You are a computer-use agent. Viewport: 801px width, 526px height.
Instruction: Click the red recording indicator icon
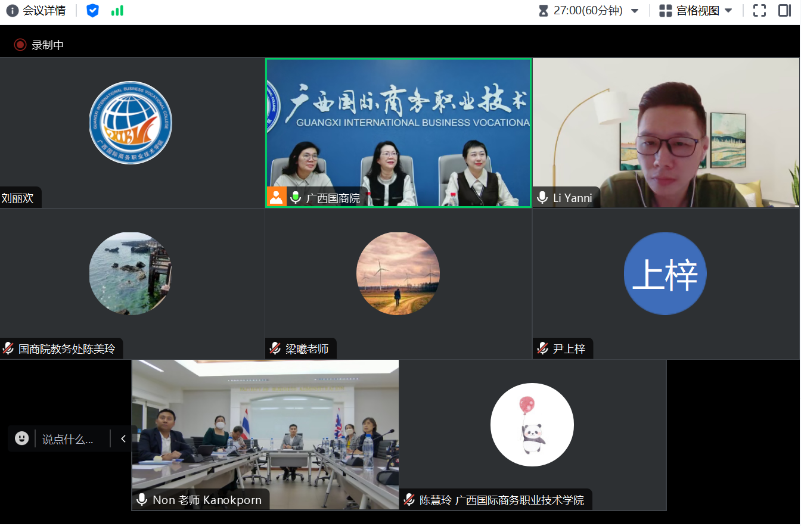coord(20,45)
